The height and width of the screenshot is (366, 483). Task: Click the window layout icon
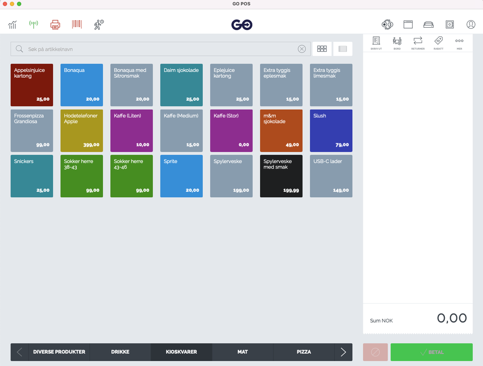pyautogui.click(x=408, y=24)
